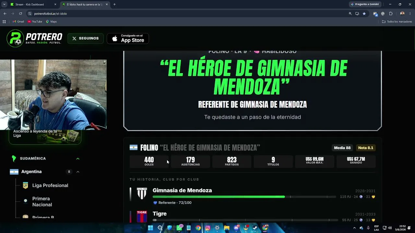Viewport: 415px width, 233px height.
Task: Open the Chrome apps grid
Action: click(4, 22)
